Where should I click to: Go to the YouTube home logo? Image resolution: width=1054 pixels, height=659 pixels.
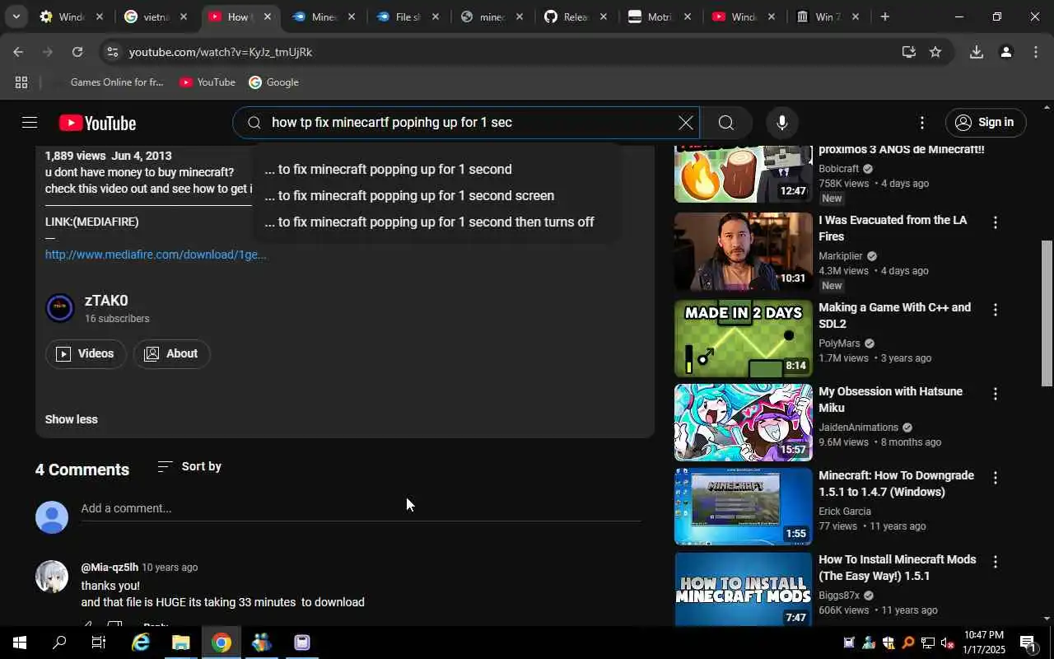click(x=97, y=123)
